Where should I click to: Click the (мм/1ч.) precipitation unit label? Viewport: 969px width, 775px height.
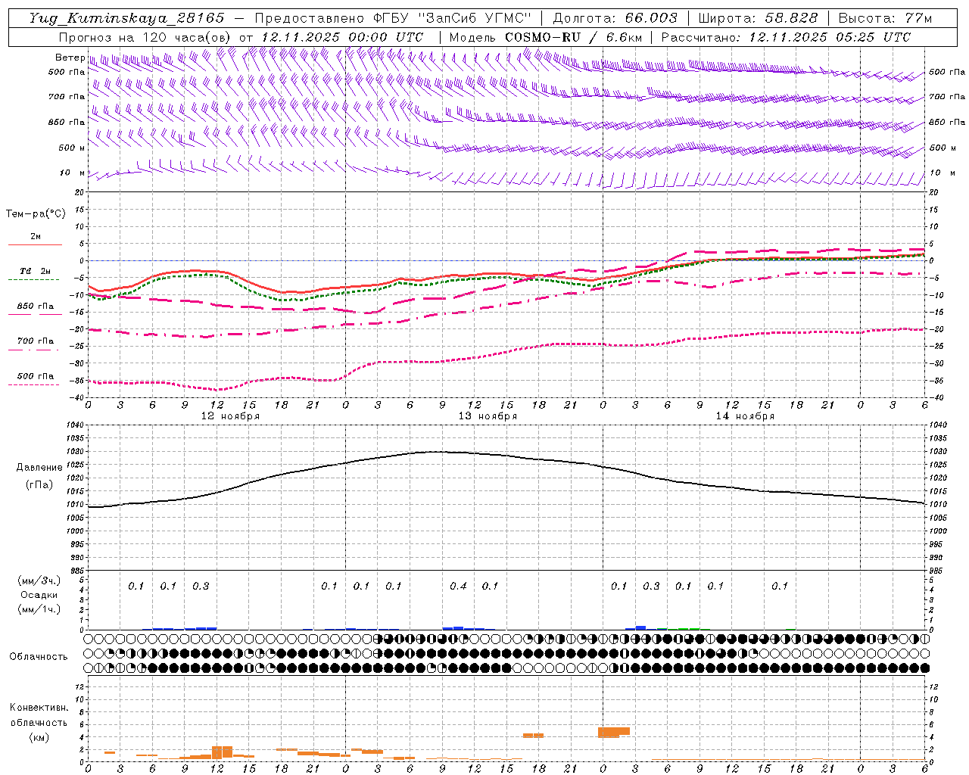point(39,609)
